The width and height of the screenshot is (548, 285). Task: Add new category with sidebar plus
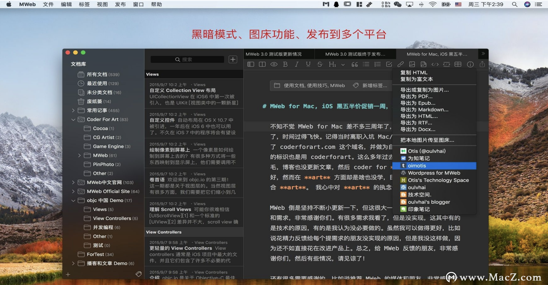[68, 274]
